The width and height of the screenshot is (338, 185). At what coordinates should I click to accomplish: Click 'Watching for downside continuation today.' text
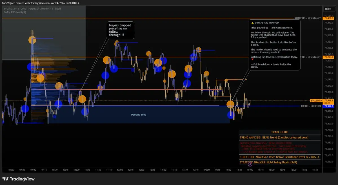click(x=274, y=57)
